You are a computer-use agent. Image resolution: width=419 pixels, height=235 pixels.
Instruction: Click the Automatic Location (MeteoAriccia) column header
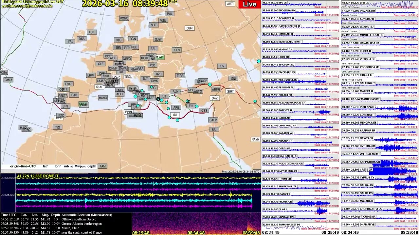pos(87,215)
